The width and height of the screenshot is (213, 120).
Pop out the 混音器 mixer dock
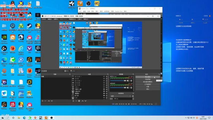pyautogui.click(x=133, y=74)
